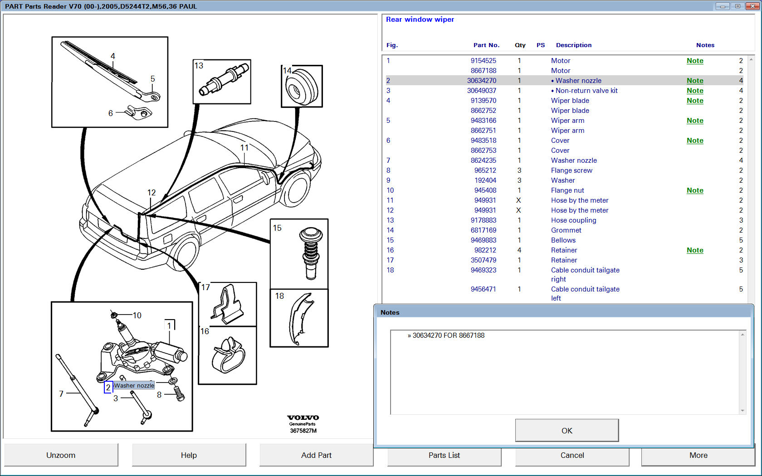Open the Parts List
The height and width of the screenshot is (476, 762).
point(444,456)
